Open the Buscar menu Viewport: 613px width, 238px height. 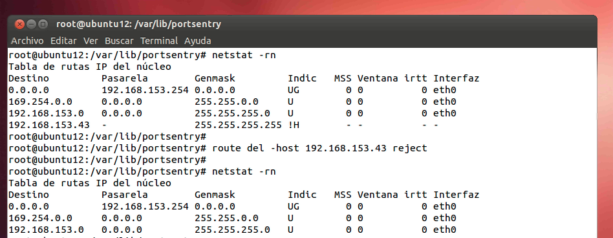tap(119, 41)
